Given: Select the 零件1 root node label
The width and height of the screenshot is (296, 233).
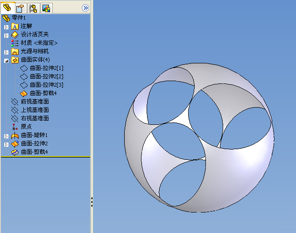Looking at the screenshot, I should (19, 18).
